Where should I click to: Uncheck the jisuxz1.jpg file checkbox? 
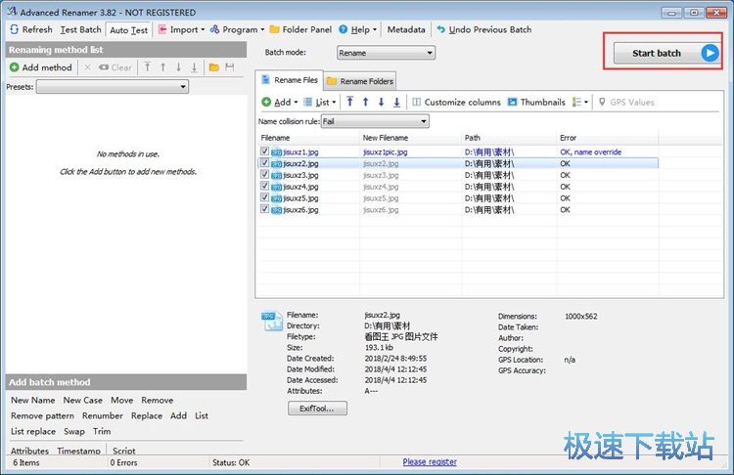pyautogui.click(x=264, y=152)
